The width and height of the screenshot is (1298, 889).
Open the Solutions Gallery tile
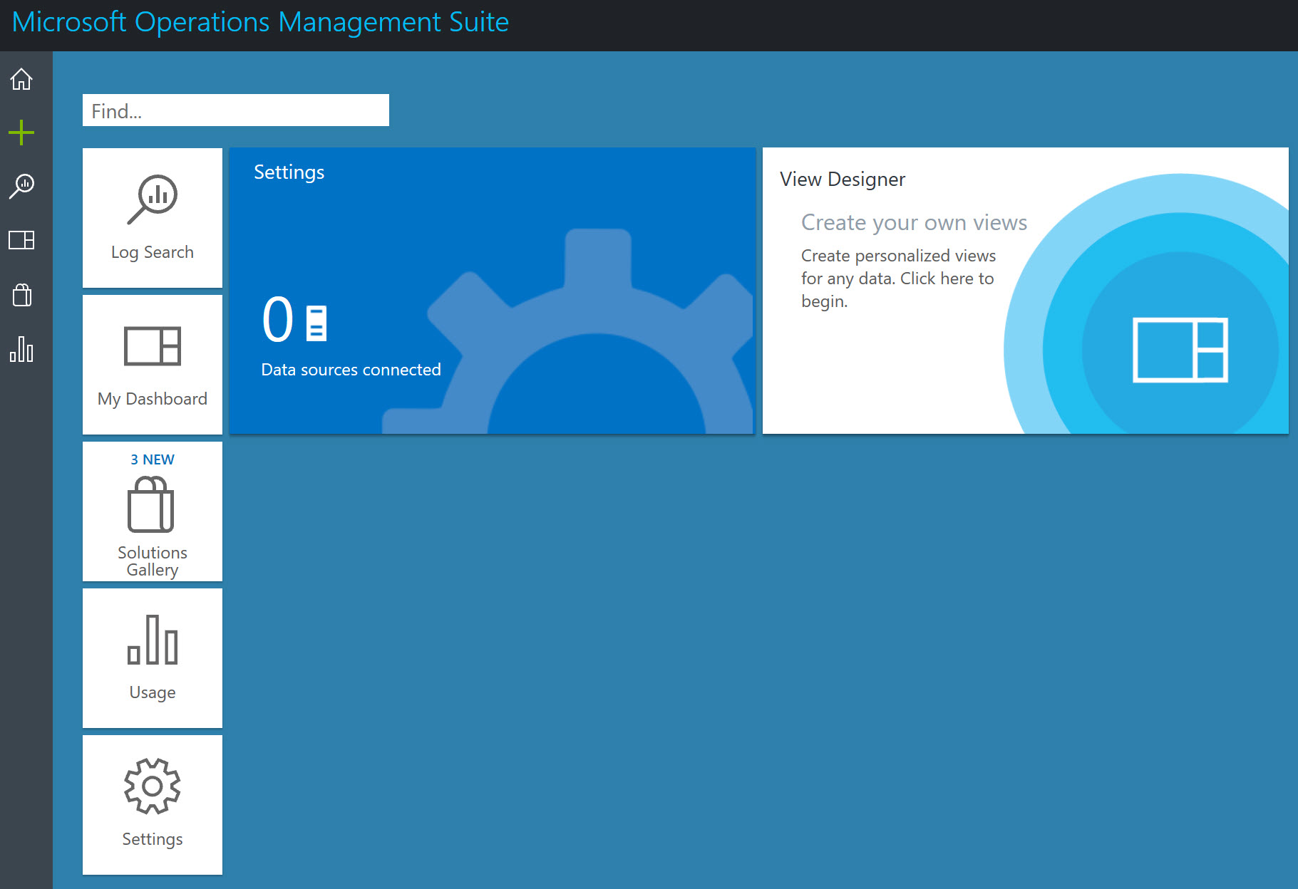[x=153, y=511]
